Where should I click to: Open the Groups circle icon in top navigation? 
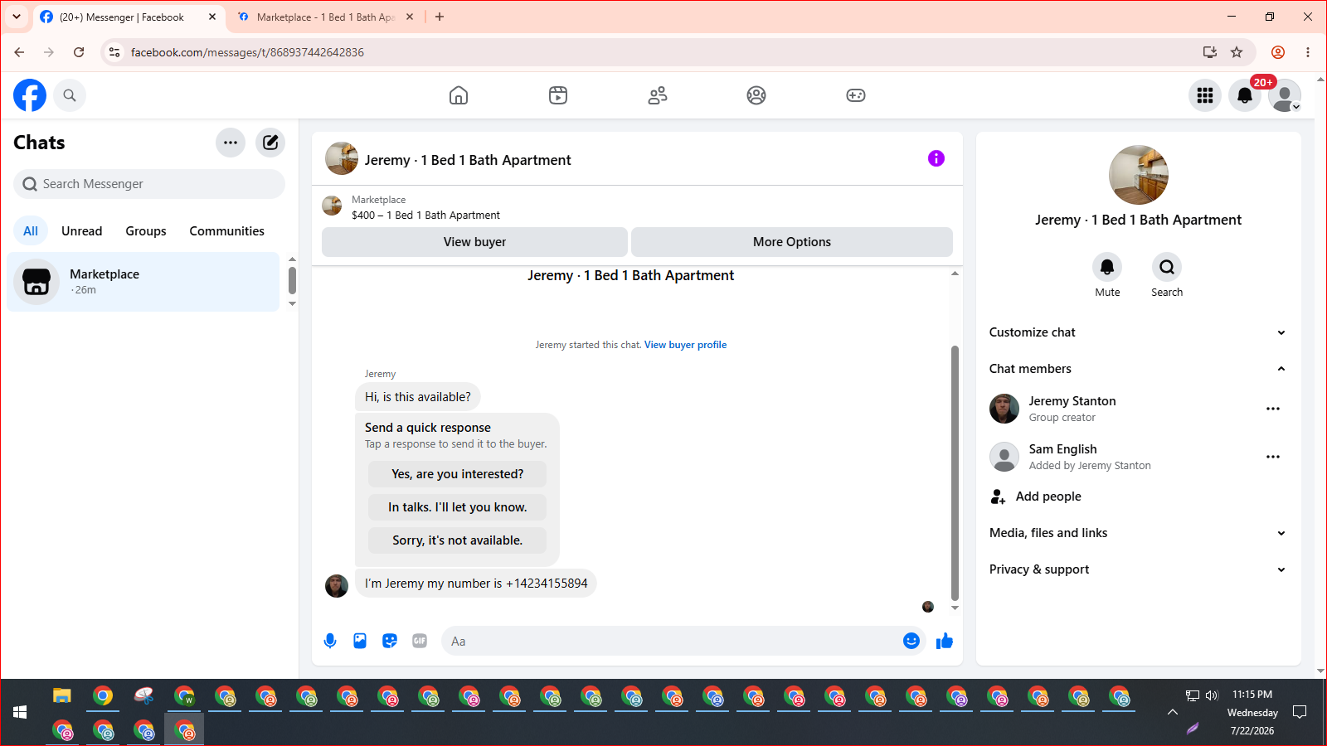click(756, 95)
